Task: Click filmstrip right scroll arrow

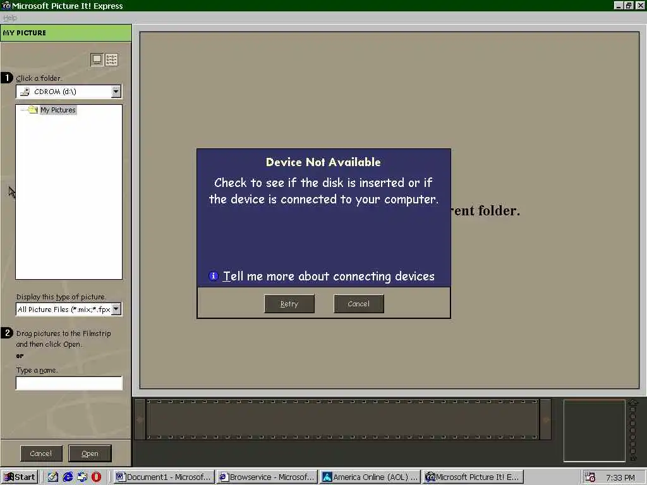Action: point(546,419)
